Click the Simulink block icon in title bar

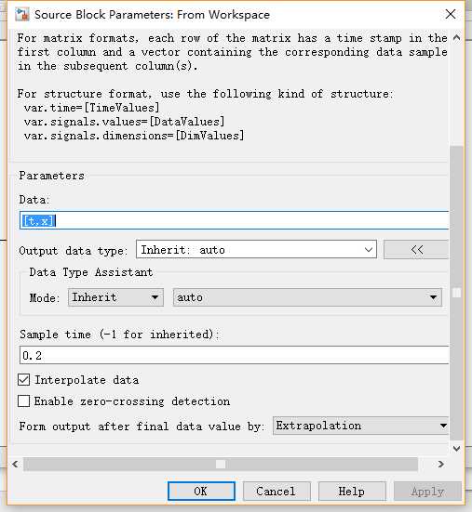22,15
